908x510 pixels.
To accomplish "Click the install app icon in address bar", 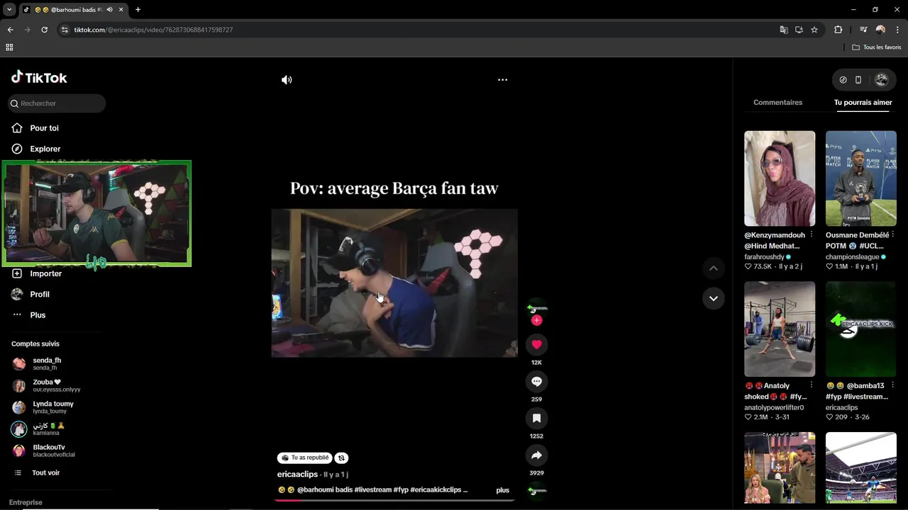I will click(799, 30).
